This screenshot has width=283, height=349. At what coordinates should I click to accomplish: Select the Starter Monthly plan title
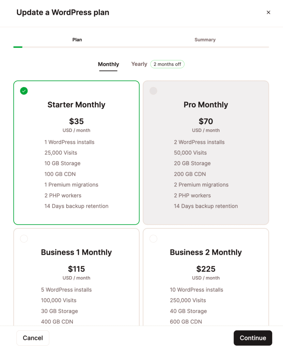coord(76,105)
